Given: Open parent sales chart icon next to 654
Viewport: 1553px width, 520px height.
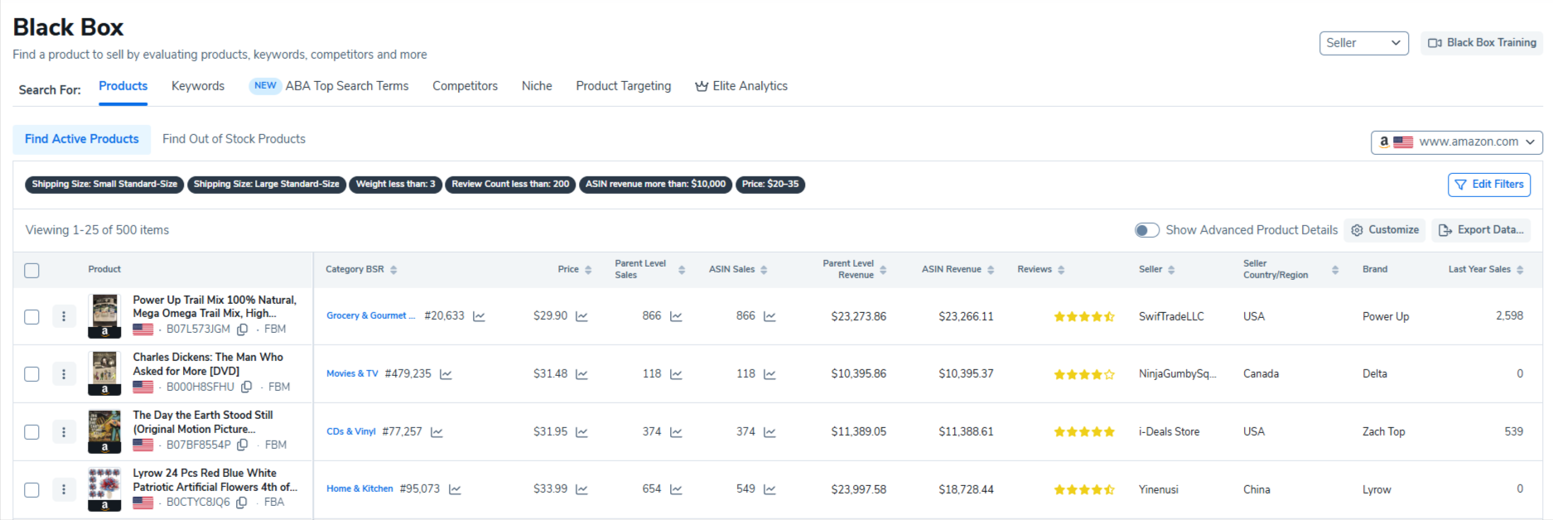Looking at the screenshot, I should click(x=676, y=489).
